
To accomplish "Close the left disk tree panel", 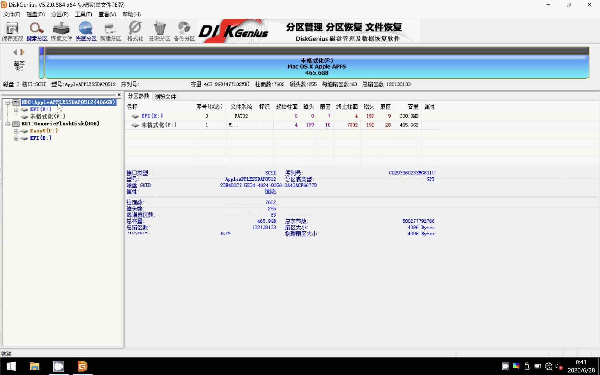I will (x=119, y=95).
